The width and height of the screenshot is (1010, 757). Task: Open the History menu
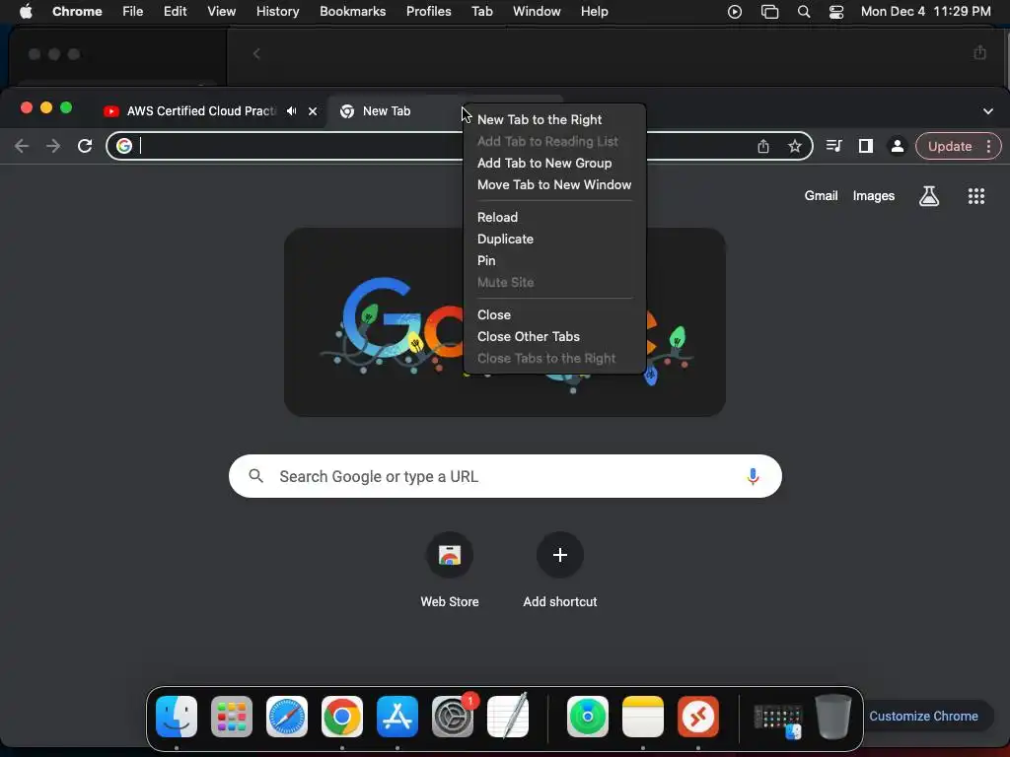(x=277, y=12)
